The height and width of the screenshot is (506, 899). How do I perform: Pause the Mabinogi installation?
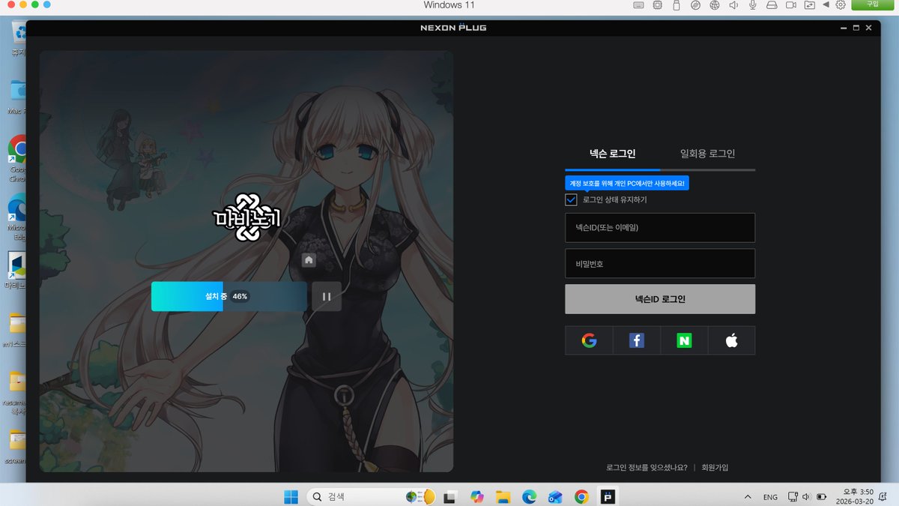tap(327, 296)
